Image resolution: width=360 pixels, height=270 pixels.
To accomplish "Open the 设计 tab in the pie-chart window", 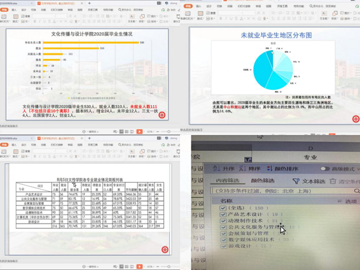I will 209,6.
